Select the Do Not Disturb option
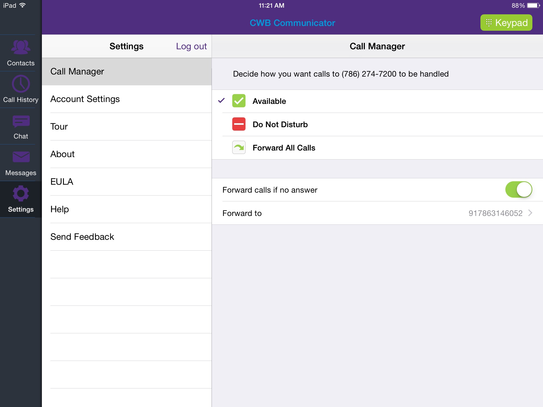Screen dimensions: 543x407 coord(280,125)
